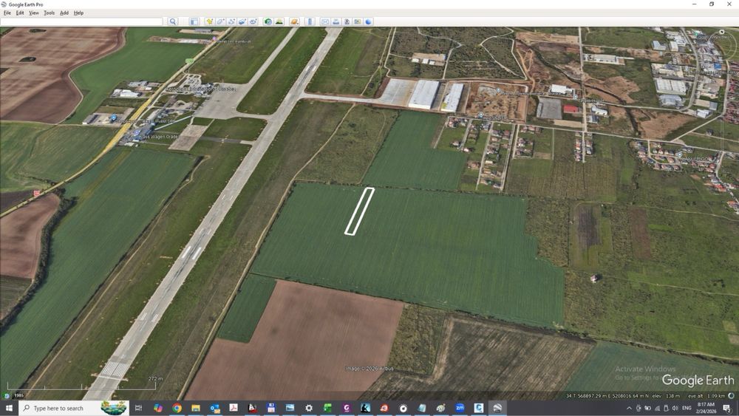Click the Email toolbar icon
Image resolution: width=739 pixels, height=416 pixels.
click(325, 21)
